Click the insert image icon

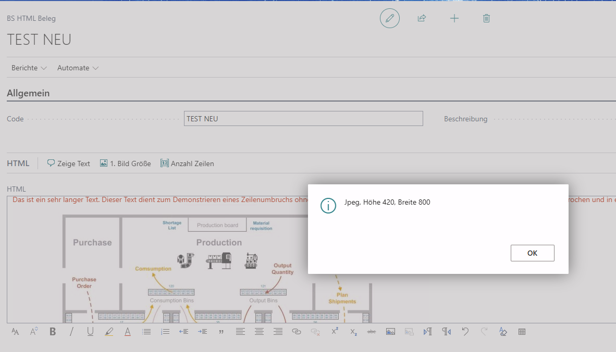pos(390,331)
